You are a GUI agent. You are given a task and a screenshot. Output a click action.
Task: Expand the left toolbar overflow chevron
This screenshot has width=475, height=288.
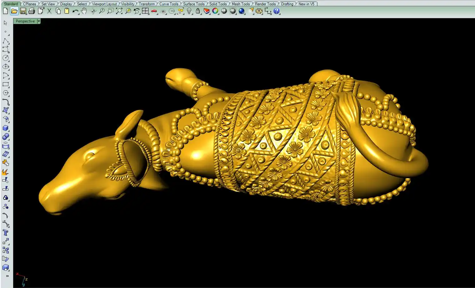click(7, 276)
